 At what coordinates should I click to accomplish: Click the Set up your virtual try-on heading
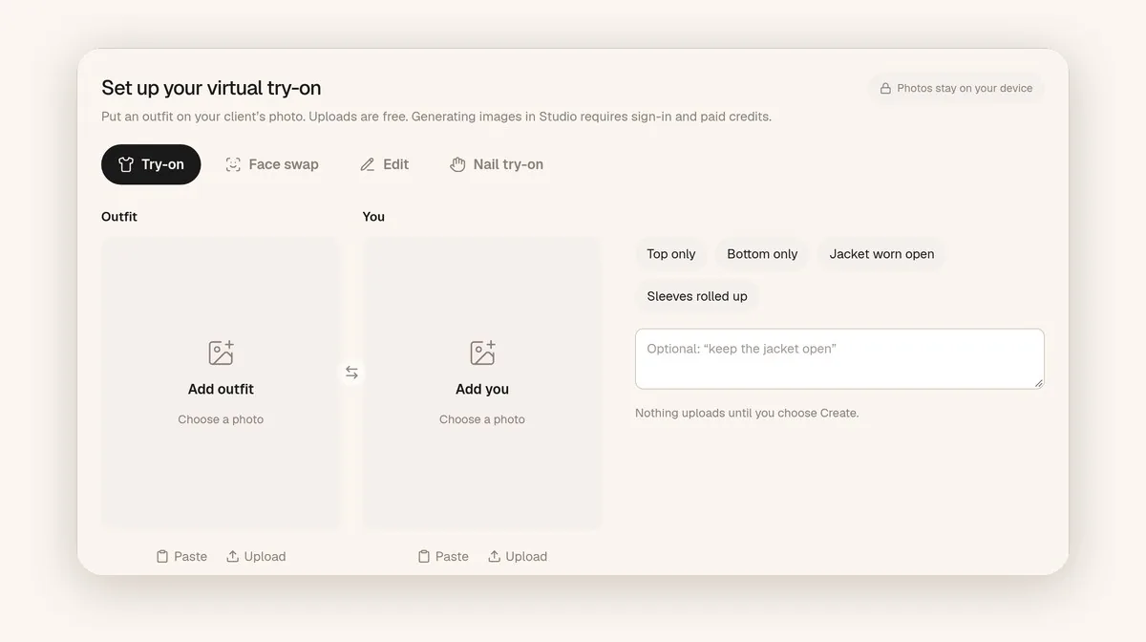(211, 88)
